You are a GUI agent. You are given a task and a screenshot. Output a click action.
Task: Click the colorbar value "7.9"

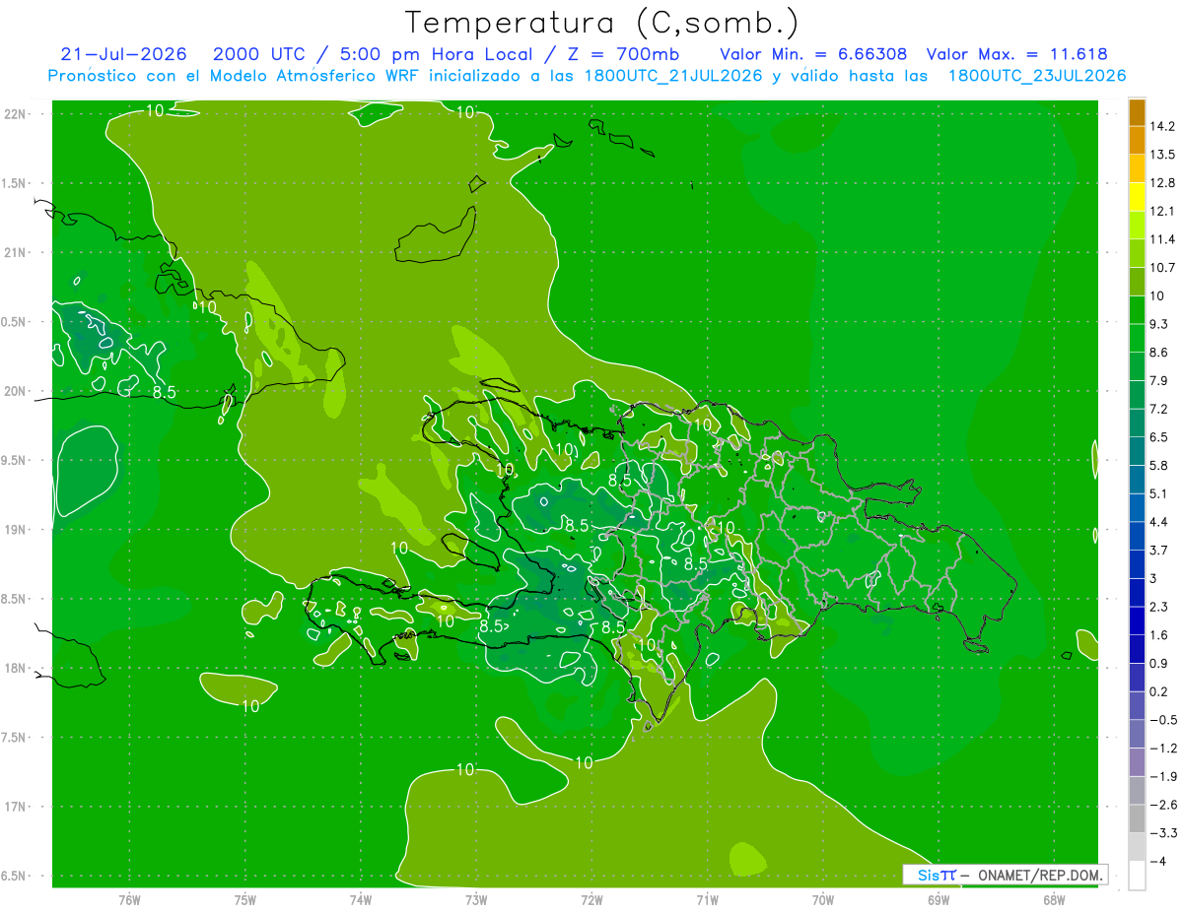click(x=1159, y=380)
